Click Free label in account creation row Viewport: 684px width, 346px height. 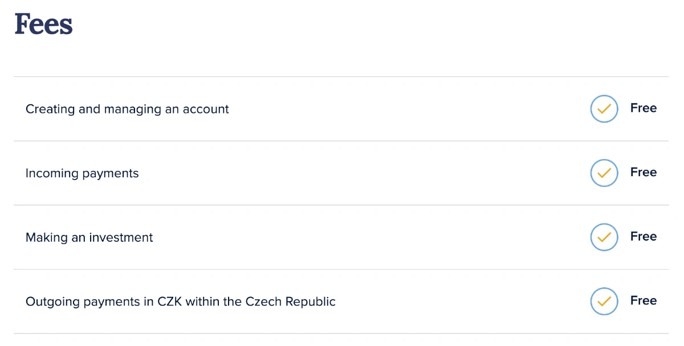tap(644, 108)
